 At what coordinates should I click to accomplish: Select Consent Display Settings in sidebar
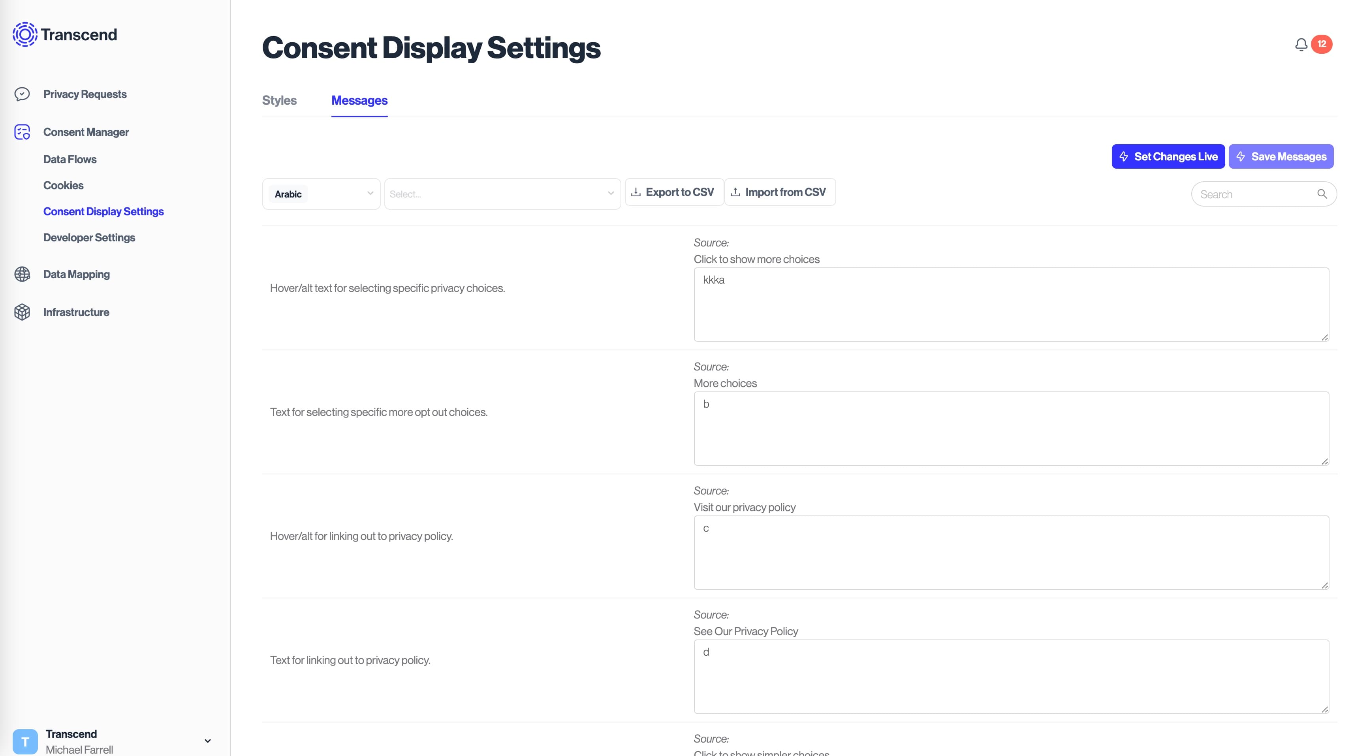click(103, 211)
